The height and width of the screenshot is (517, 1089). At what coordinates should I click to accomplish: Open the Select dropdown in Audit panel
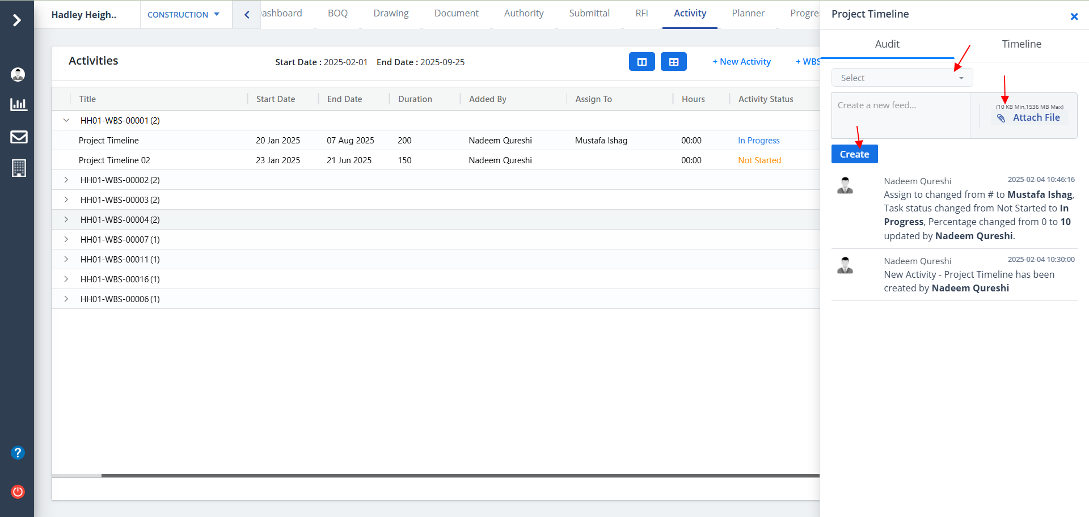tap(902, 78)
